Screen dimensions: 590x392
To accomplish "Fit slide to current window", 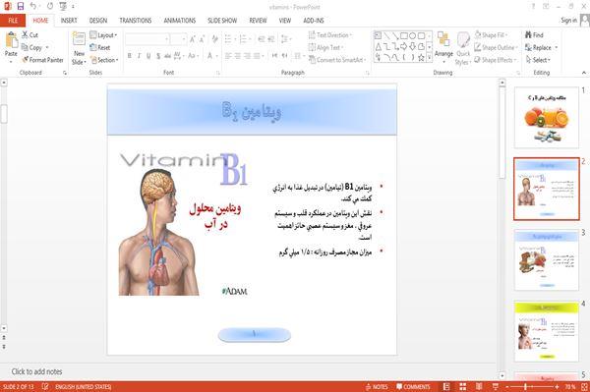I will click(x=584, y=387).
